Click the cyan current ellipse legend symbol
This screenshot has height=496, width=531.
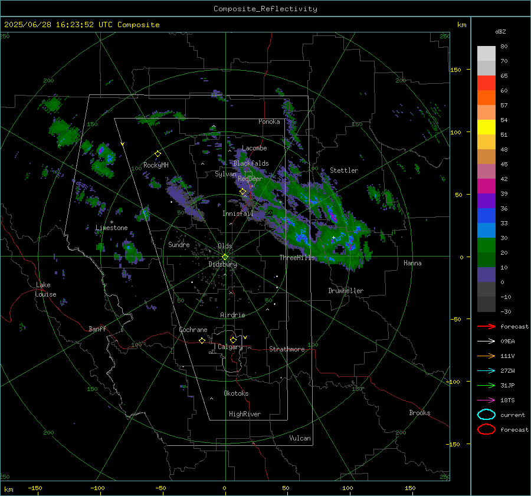point(486,415)
